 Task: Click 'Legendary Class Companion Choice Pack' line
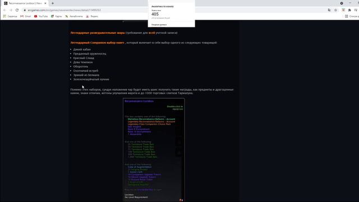click(149, 124)
